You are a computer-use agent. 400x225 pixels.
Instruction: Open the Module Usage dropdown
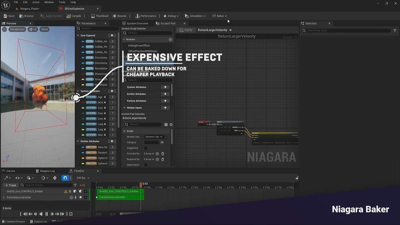click(154, 137)
